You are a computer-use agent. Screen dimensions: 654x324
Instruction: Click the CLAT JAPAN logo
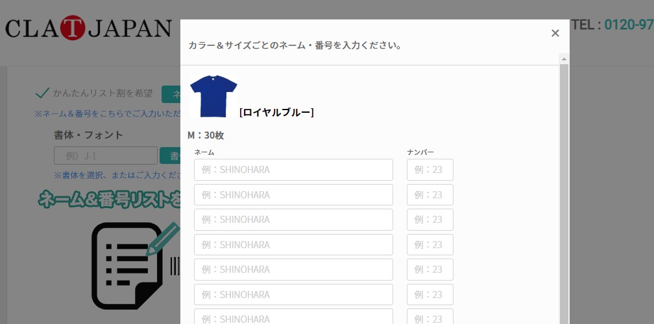pyautogui.click(x=88, y=28)
